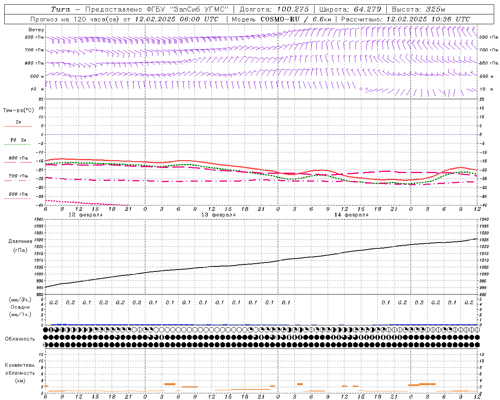Viewport: 500px width, 400px height.
Task: Click the "Тем-ра(°C)" temperature panel label
Action: pyautogui.click(x=18, y=111)
